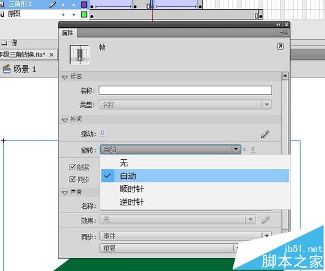Click the new folder icon below layers

click(4, 43)
